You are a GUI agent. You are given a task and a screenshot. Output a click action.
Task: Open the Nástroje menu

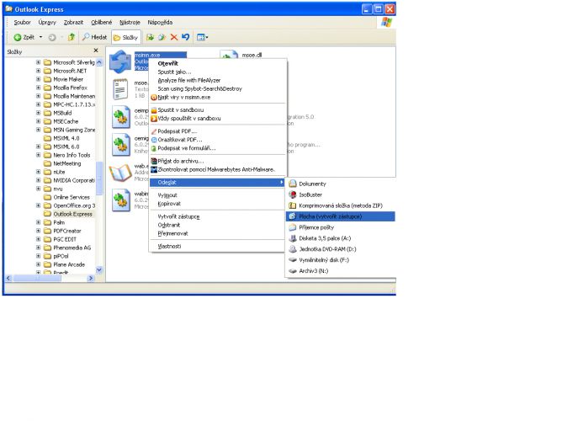[x=130, y=23]
